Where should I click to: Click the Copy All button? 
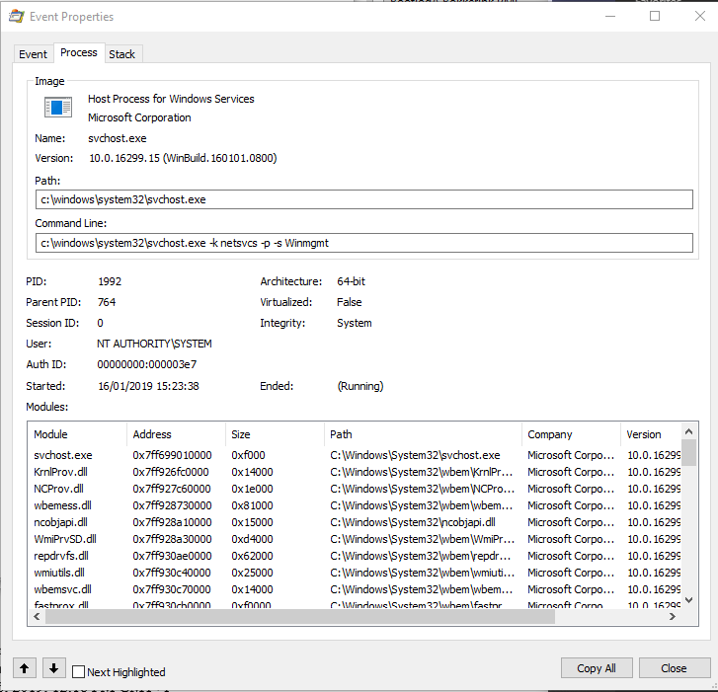tap(597, 668)
